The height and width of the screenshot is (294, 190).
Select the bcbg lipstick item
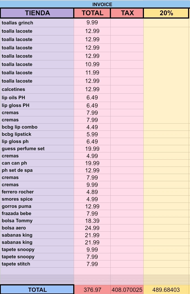click(x=37, y=134)
